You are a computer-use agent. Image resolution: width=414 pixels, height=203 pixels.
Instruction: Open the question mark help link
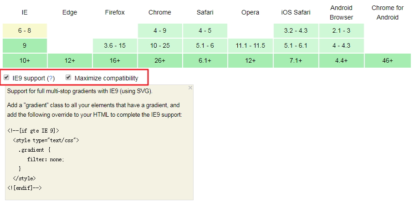click(x=51, y=78)
